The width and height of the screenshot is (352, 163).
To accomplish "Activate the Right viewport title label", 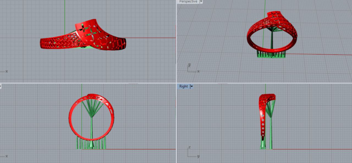I will pos(183,86).
